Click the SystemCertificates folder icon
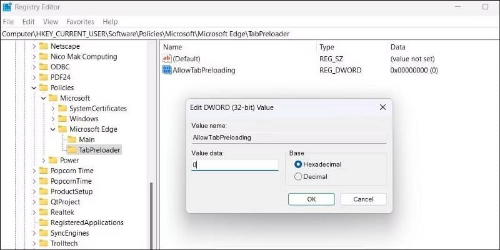 click(62, 108)
